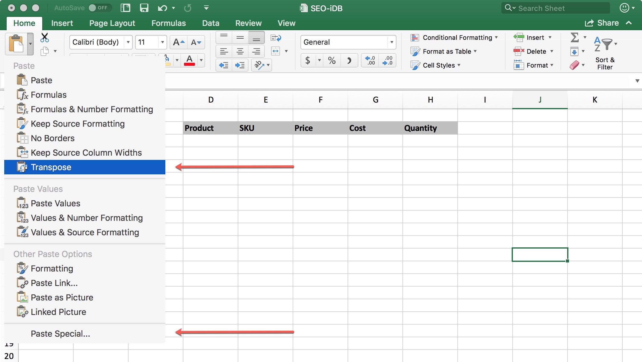Click the Clear eraser icon
The image size is (642, 362).
(x=574, y=65)
